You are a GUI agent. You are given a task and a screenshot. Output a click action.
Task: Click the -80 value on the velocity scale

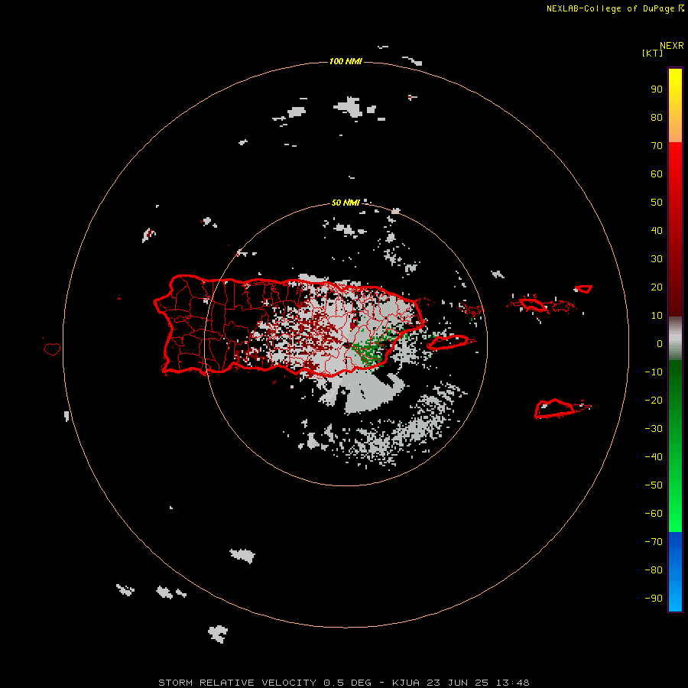pyautogui.click(x=654, y=570)
